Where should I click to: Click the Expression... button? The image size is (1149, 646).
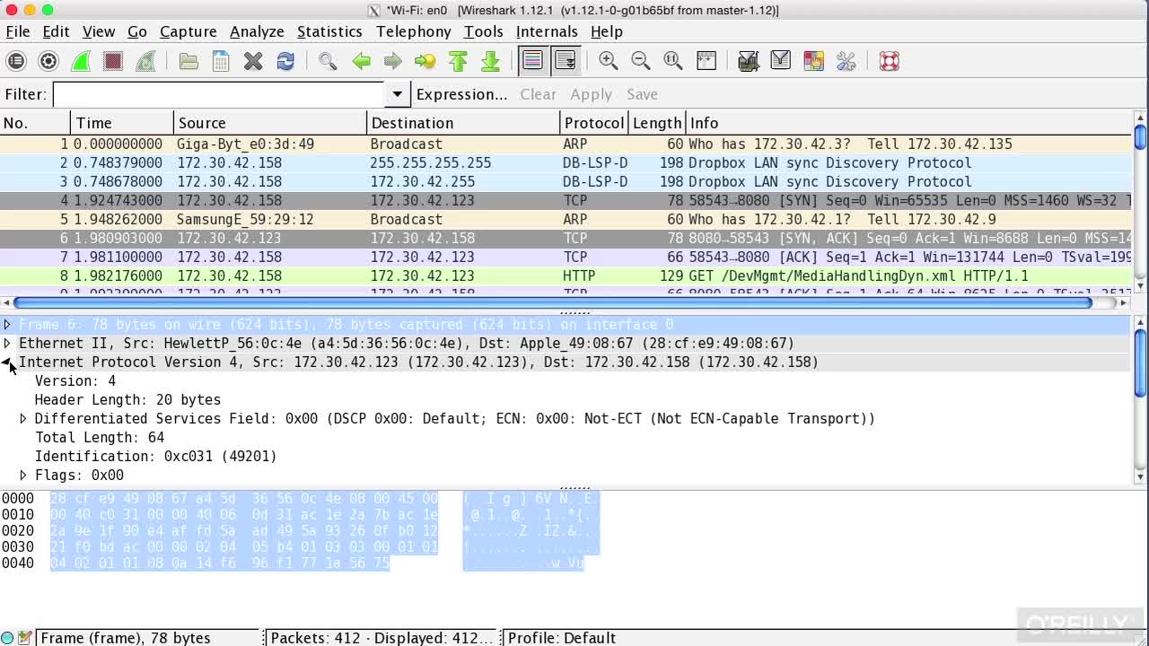[x=461, y=94]
